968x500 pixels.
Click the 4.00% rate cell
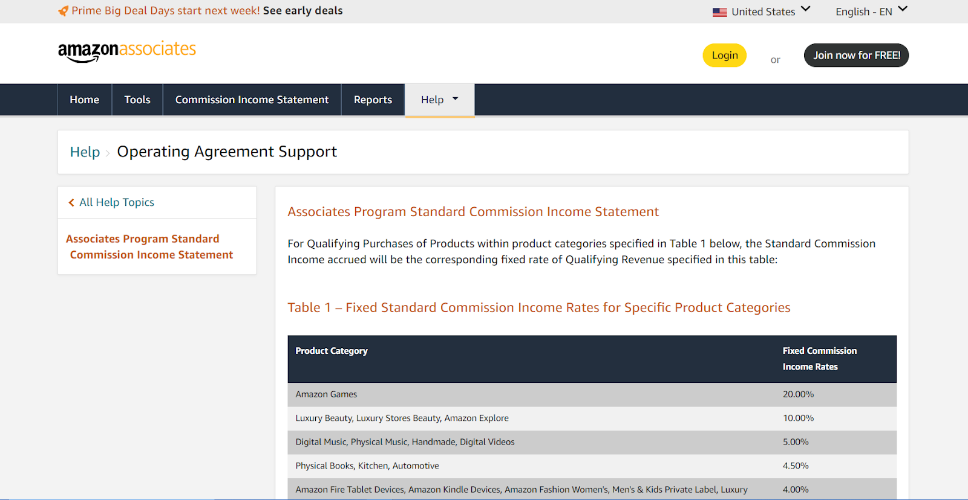796,490
